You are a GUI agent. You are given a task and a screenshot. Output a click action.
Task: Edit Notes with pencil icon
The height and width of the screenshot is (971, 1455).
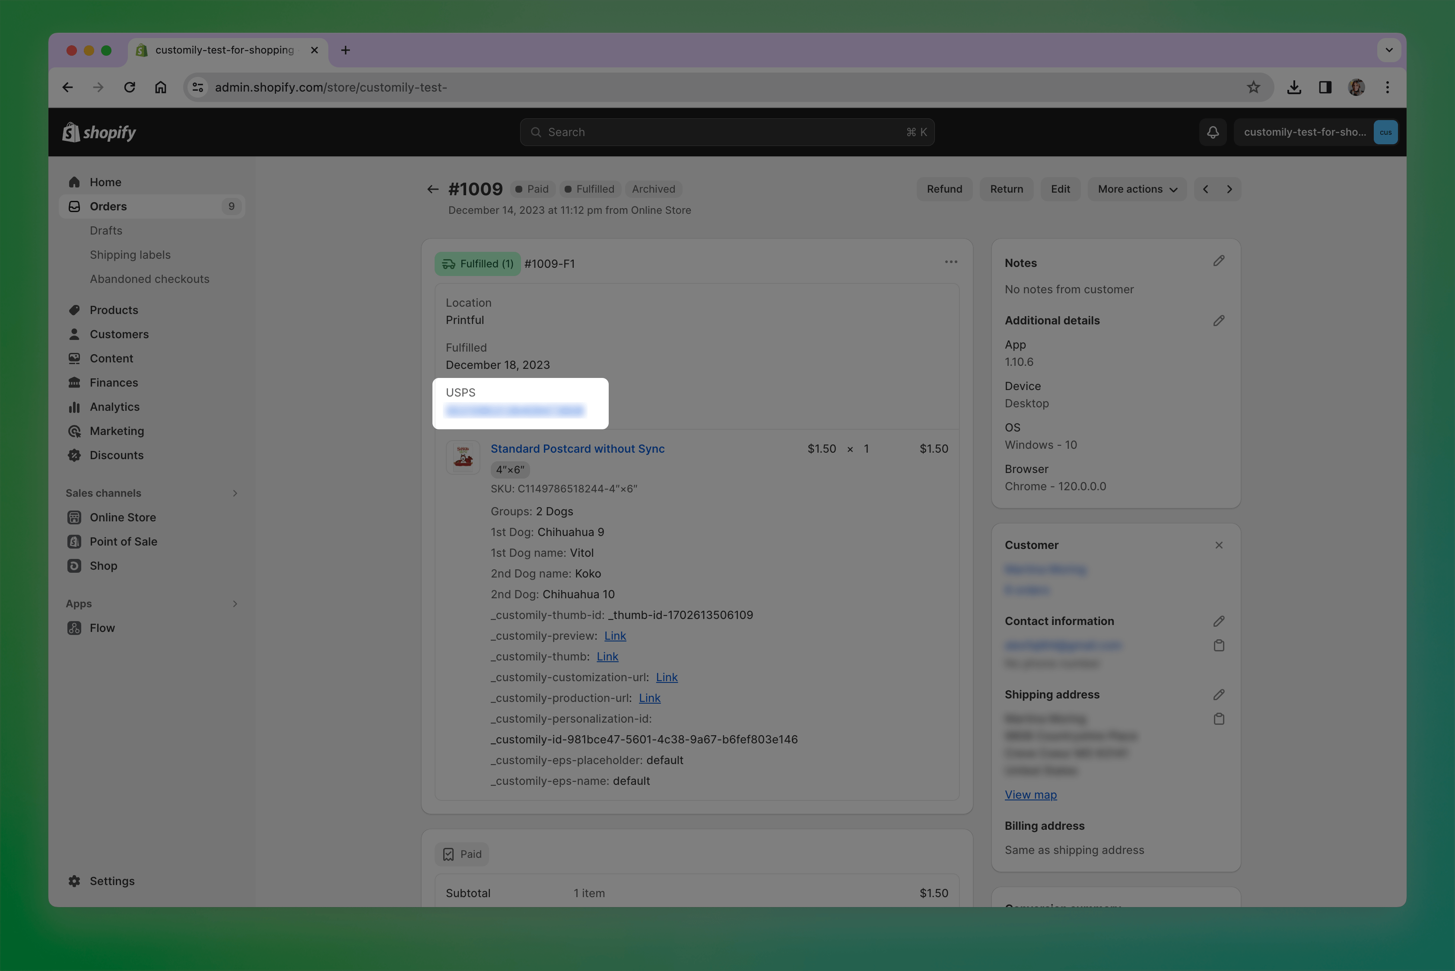(x=1218, y=261)
